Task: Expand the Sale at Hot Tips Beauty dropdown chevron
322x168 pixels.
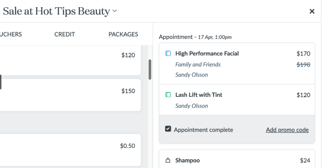Action: (115, 11)
